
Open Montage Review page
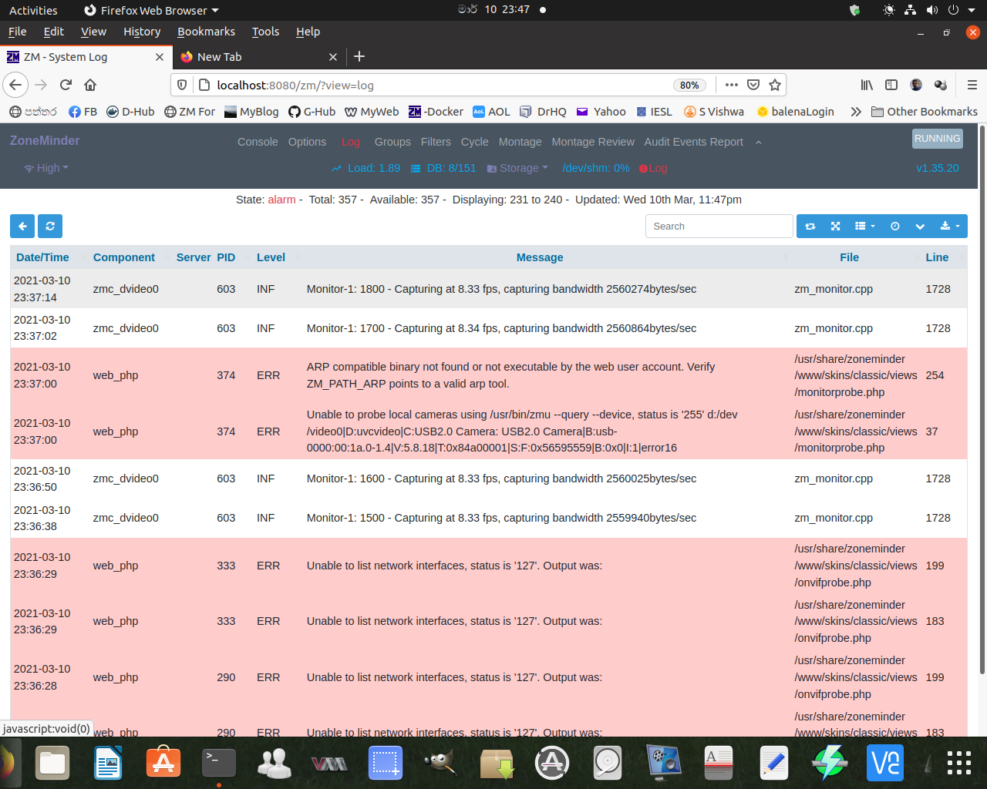click(593, 142)
